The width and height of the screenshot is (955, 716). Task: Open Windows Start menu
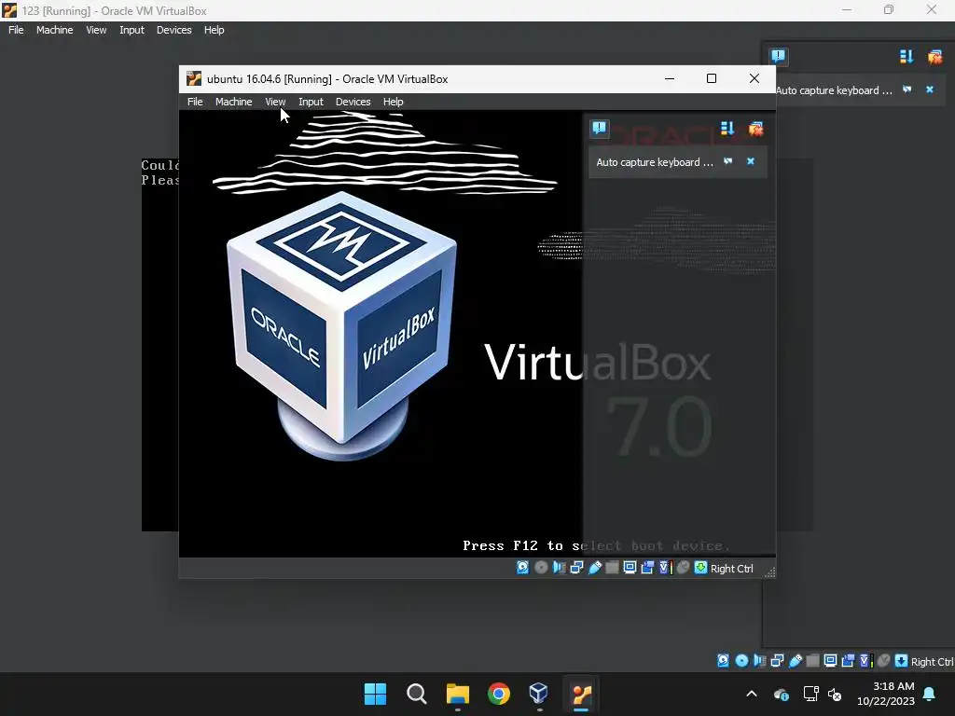(375, 694)
